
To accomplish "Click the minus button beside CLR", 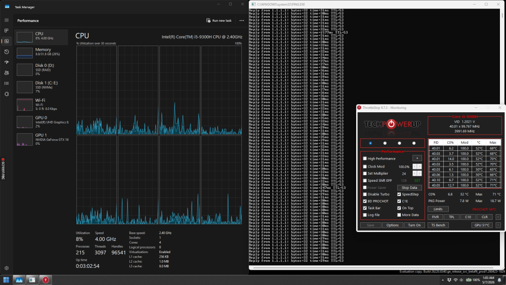I will [x=498, y=217].
